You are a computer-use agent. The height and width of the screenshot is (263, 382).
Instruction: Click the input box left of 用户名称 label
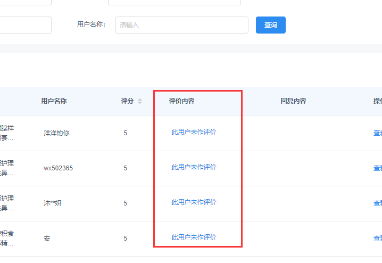(26, 25)
